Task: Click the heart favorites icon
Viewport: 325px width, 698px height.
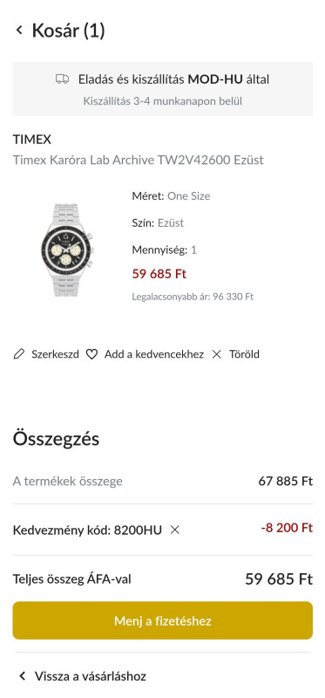Action: click(x=91, y=354)
